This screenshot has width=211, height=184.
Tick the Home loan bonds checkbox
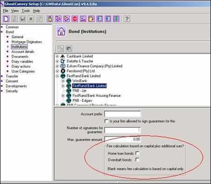click(x=137, y=153)
